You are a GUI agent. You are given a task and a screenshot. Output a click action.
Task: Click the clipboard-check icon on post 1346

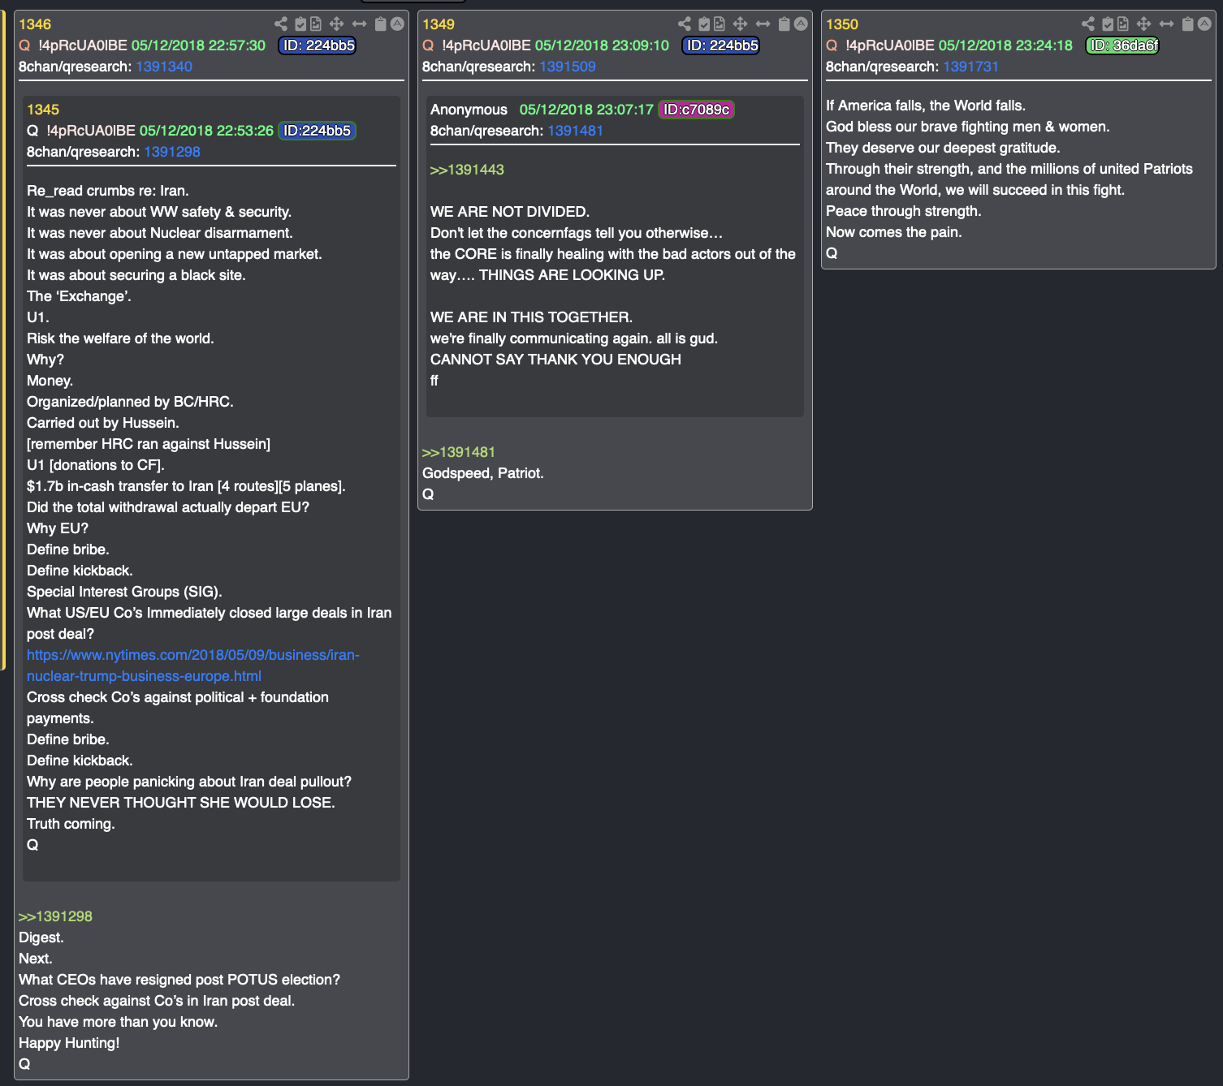(x=300, y=24)
